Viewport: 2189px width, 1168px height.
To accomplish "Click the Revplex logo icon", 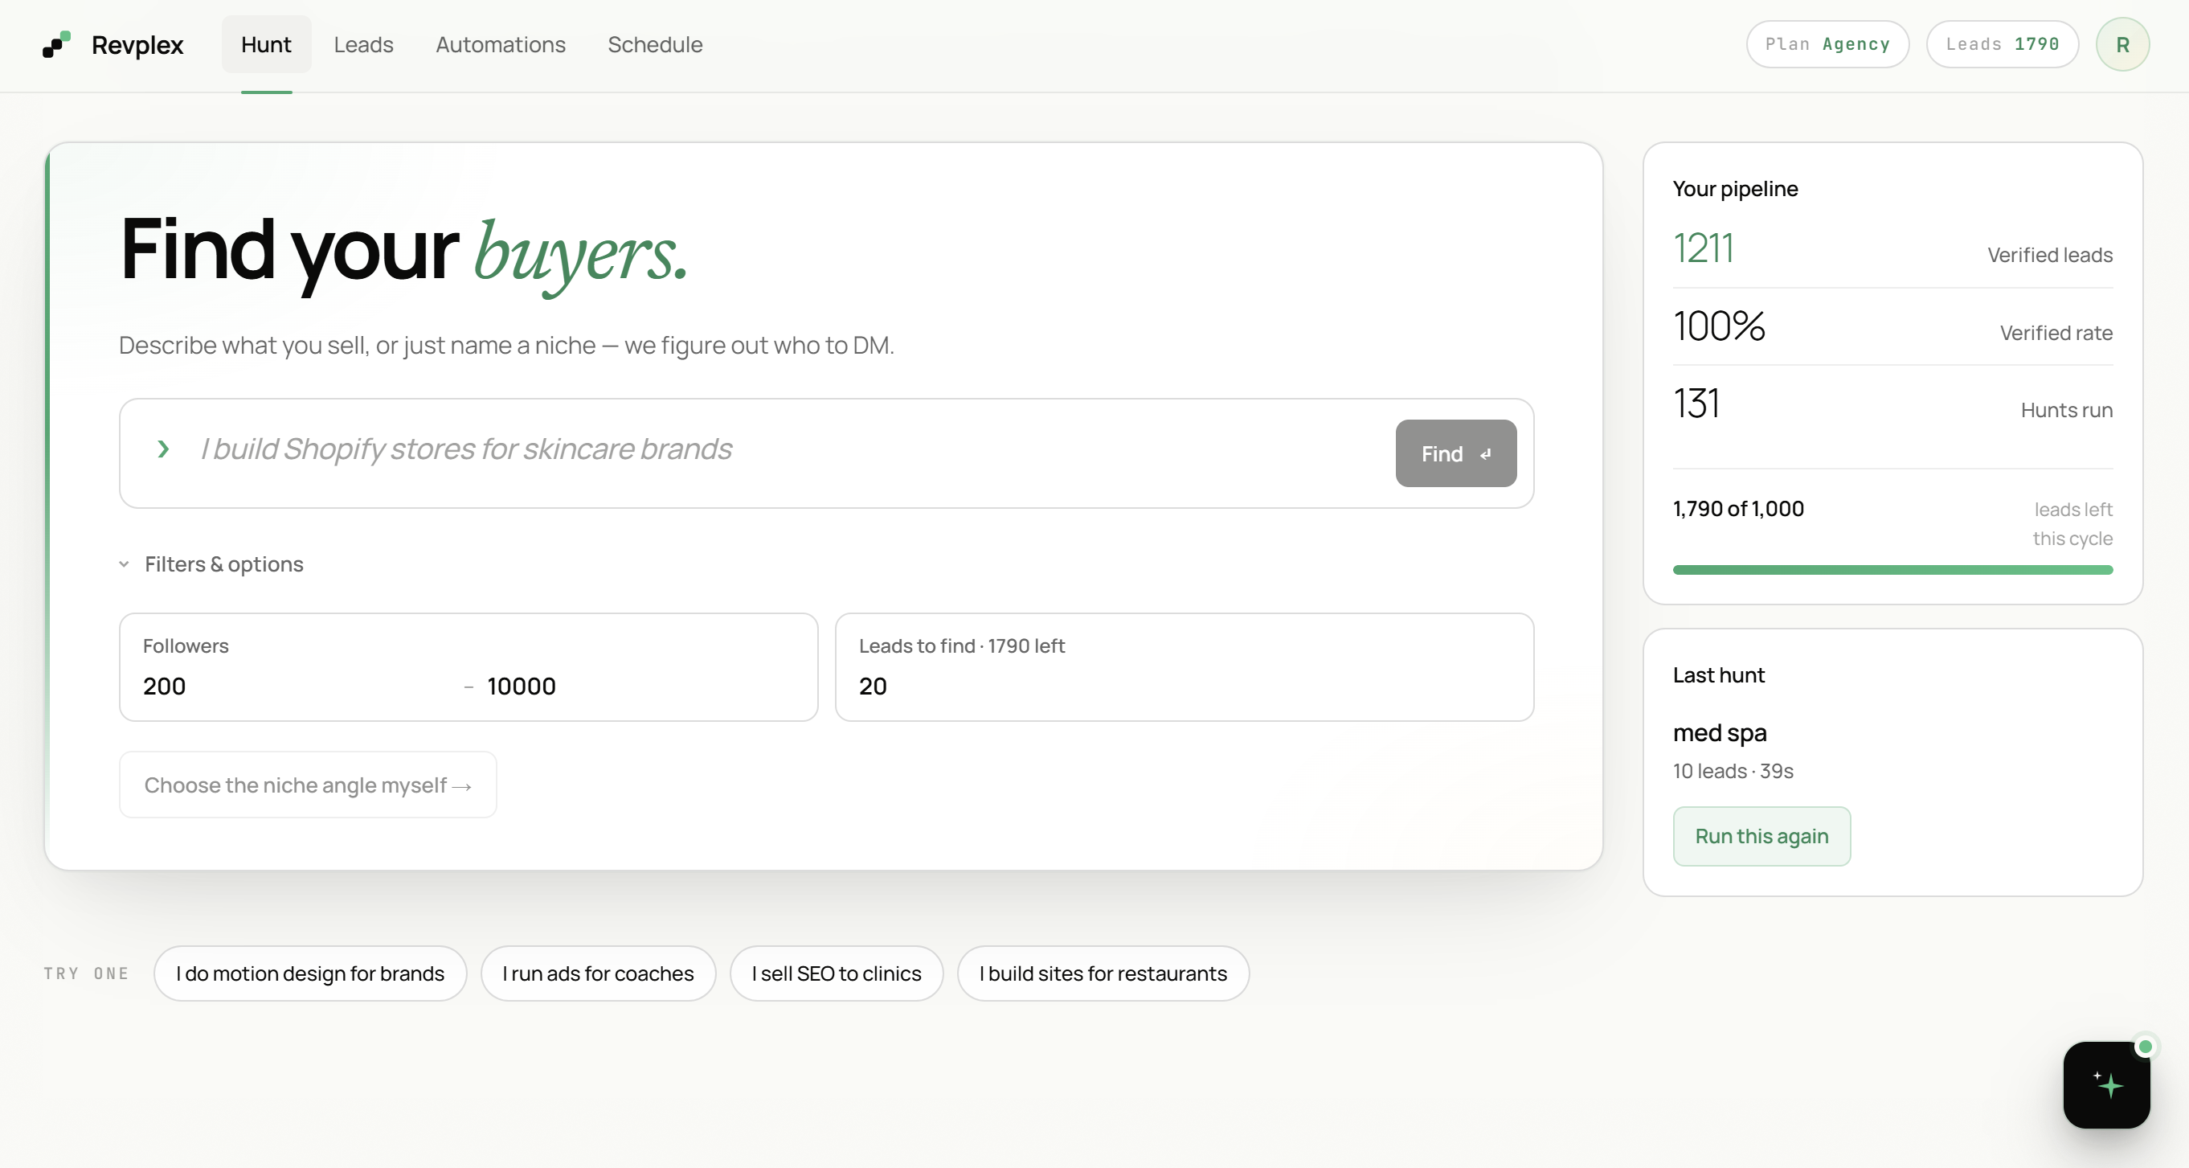I will pyautogui.click(x=57, y=44).
